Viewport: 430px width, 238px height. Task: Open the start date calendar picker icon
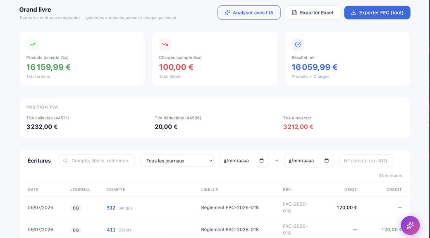coord(261,161)
